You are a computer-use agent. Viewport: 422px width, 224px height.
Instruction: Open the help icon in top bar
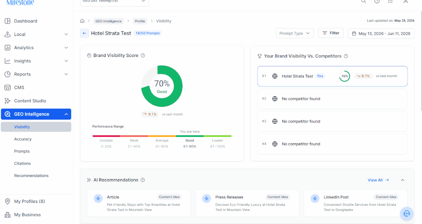click(377, 1)
